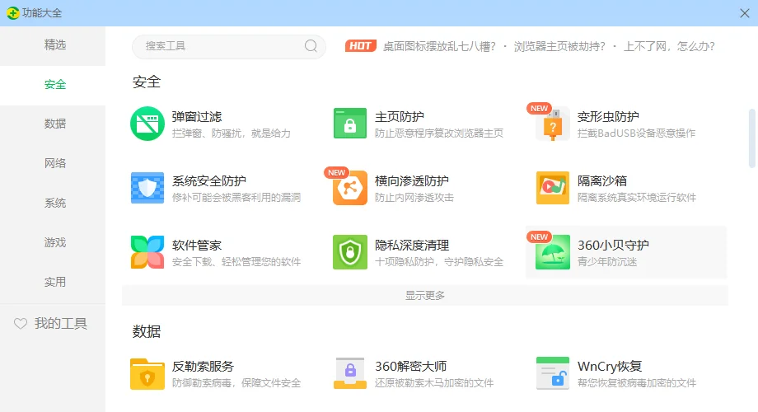
Task: Click the 隐私深度清理 title text
Action: (412, 246)
